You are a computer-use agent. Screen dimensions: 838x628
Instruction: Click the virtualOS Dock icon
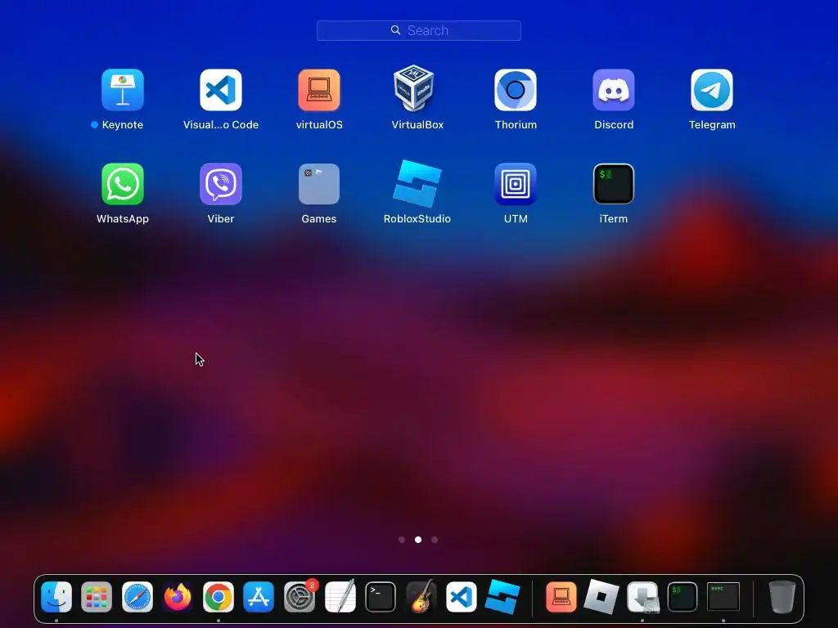click(561, 596)
